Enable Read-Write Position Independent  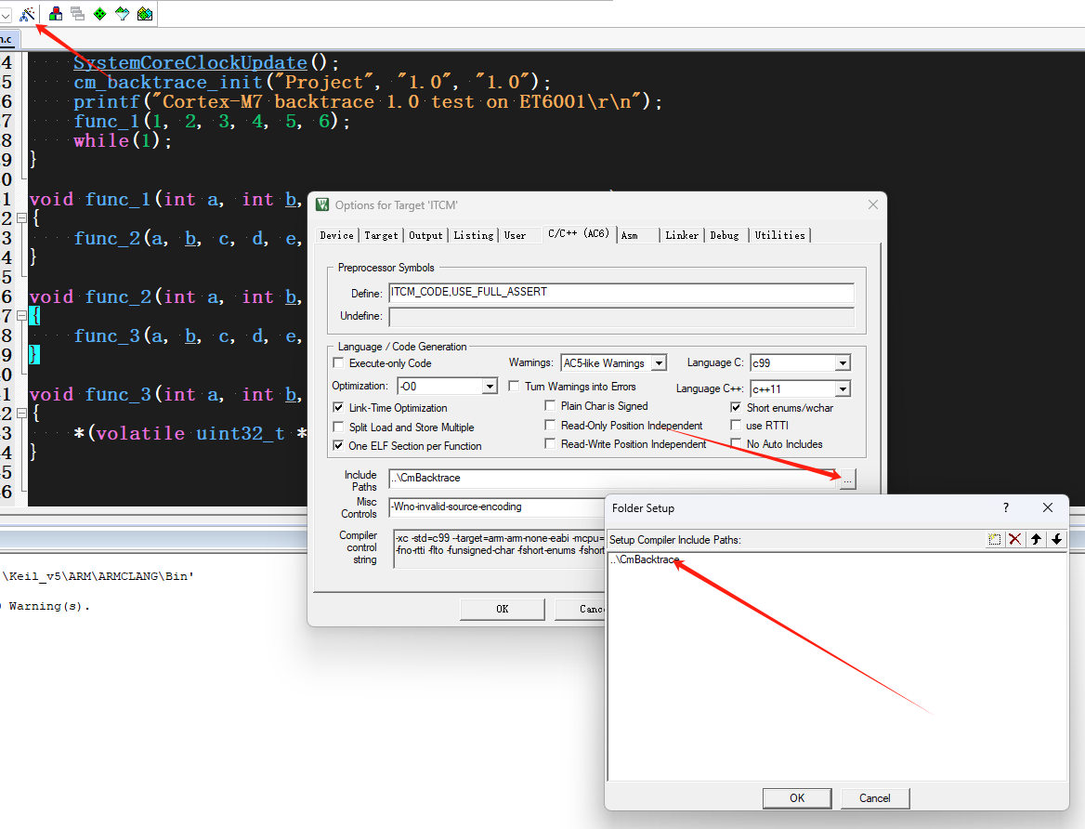550,443
